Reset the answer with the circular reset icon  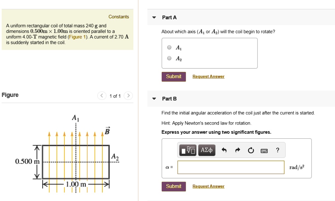[x=251, y=150]
